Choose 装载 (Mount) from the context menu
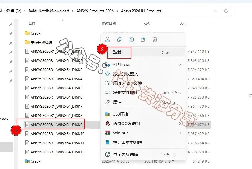The height and width of the screenshot is (169, 252). click(143, 52)
